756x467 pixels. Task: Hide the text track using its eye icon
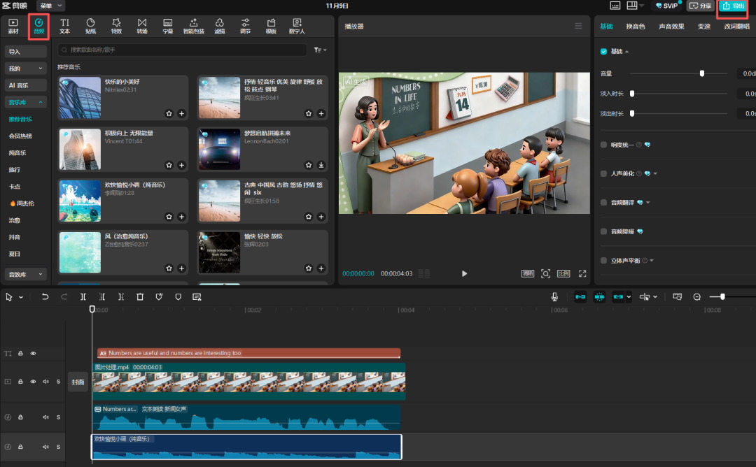point(33,354)
